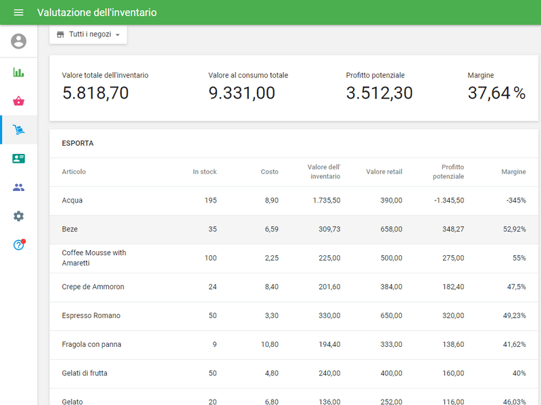Open the employees ID card icon

tap(18, 159)
